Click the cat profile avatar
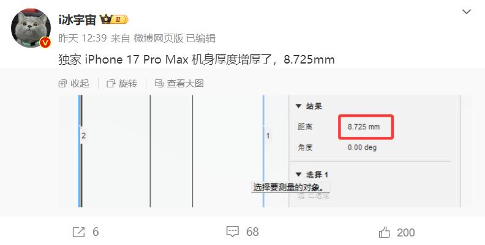 [31, 28]
